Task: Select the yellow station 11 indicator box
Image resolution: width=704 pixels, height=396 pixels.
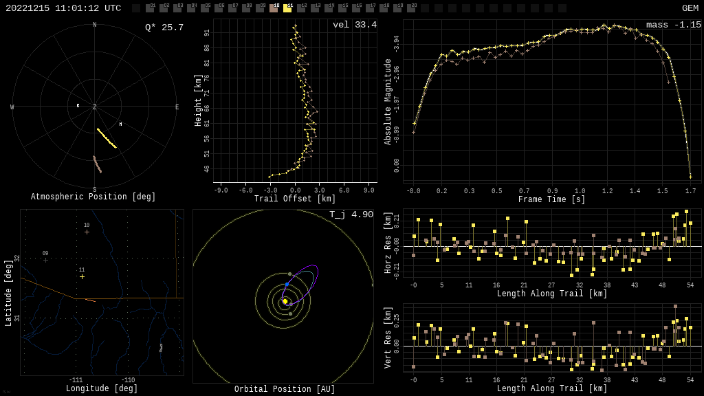Action: point(287,8)
